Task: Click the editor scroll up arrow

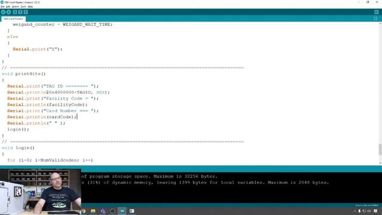Action: pos(380,23)
